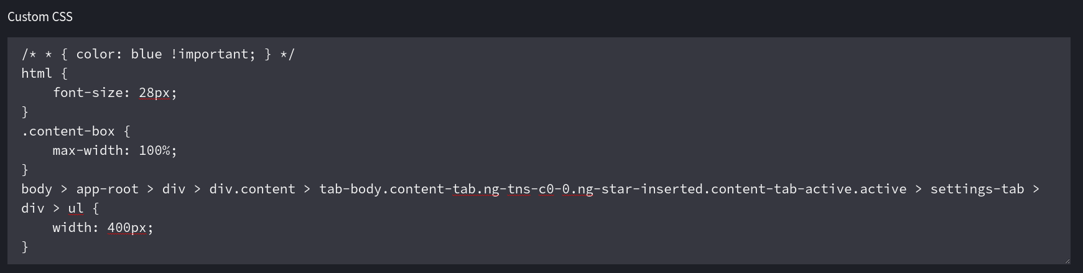
Task: Click the Custom CSS label
Action: pos(40,17)
